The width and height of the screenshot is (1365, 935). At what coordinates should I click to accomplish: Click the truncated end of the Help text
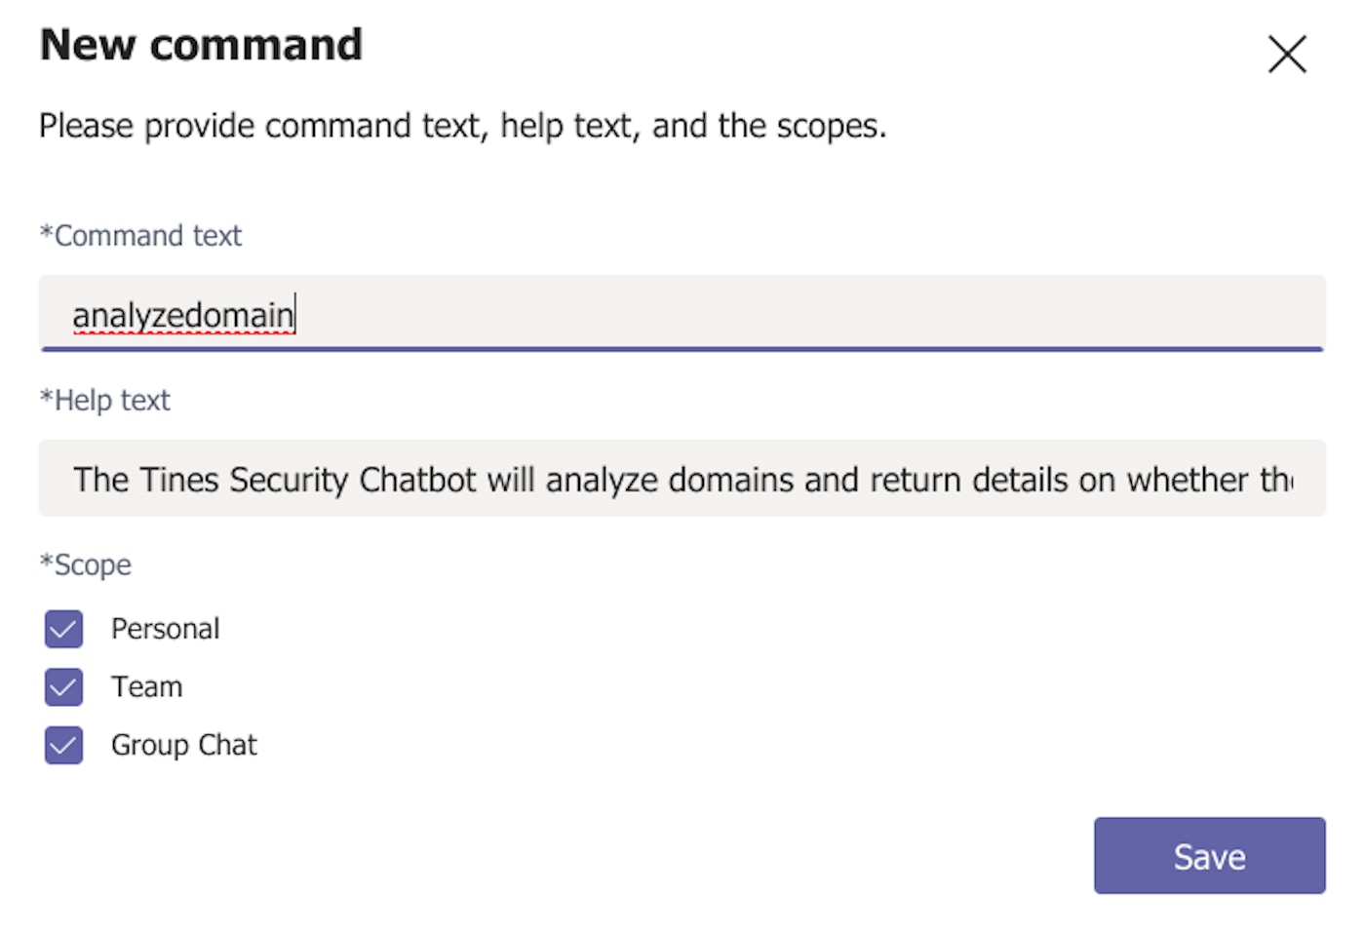tap(1277, 480)
